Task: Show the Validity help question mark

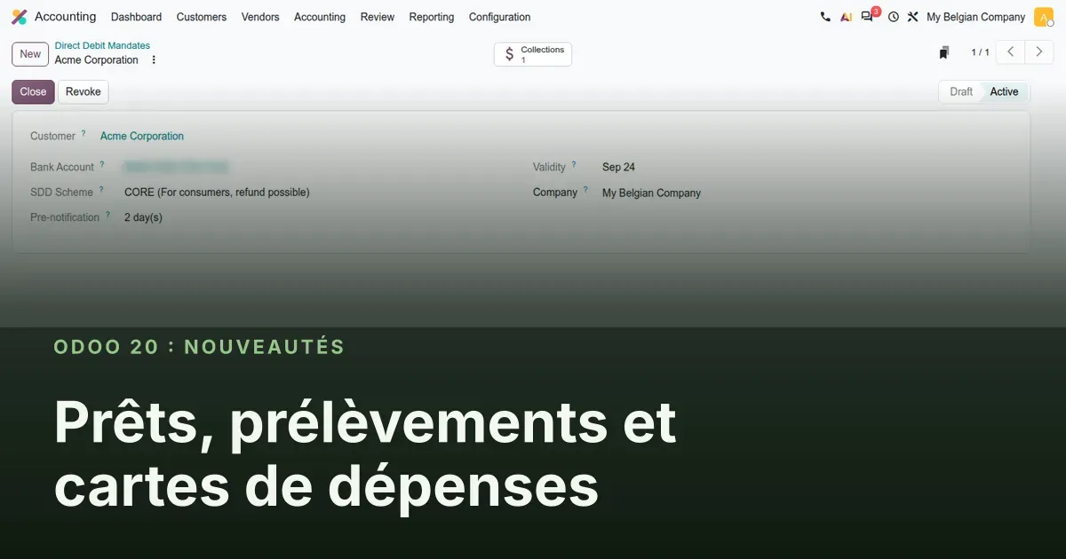Action: pyautogui.click(x=574, y=164)
